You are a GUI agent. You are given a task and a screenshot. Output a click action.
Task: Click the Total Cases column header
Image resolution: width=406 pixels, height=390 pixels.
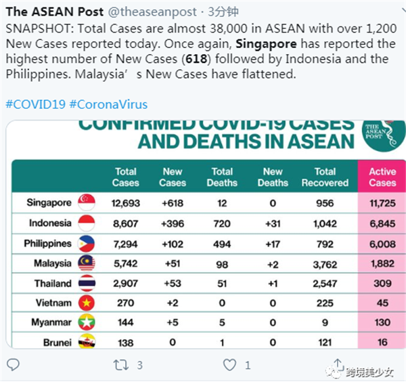125,177
